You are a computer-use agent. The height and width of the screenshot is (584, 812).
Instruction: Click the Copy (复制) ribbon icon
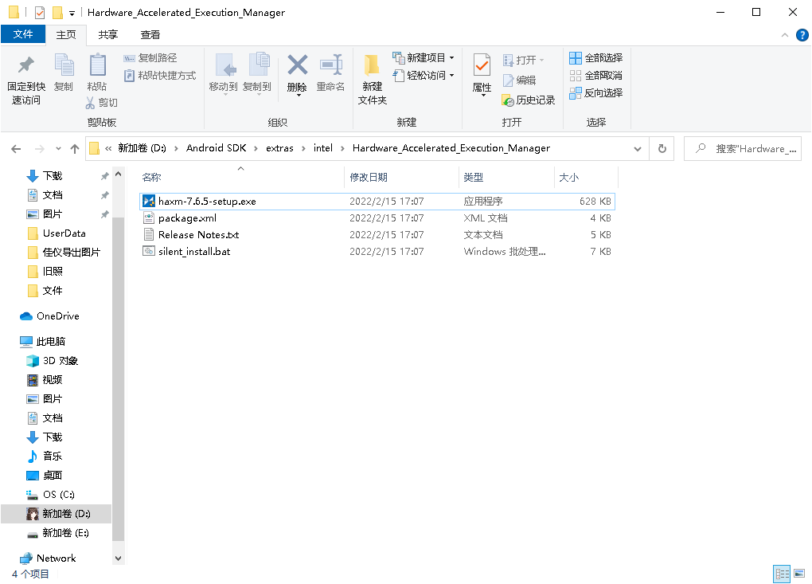64,65
